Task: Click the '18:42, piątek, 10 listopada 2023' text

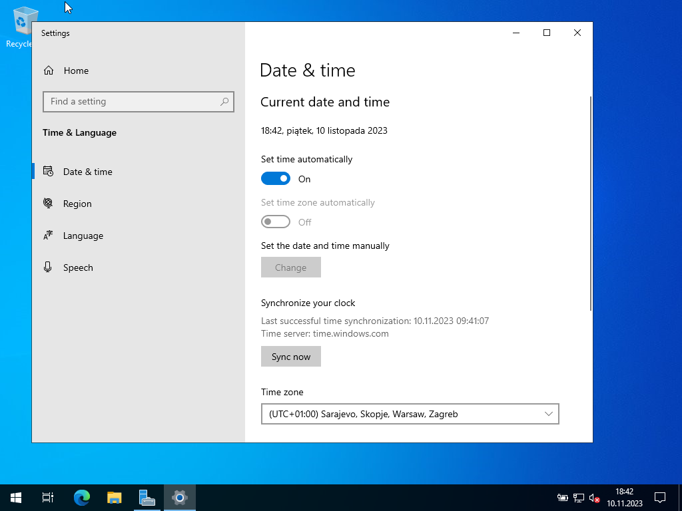Action: pos(324,131)
